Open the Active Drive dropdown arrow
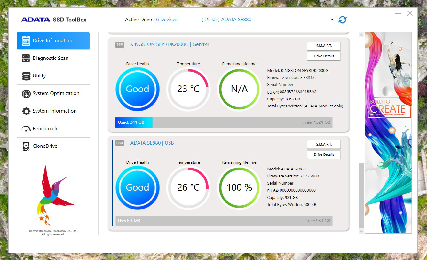427x260 pixels. point(332,20)
